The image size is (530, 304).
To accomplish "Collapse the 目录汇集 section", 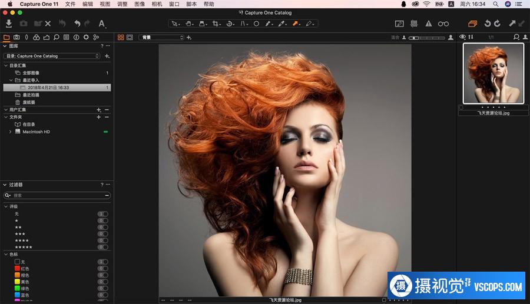I will click(x=6, y=65).
